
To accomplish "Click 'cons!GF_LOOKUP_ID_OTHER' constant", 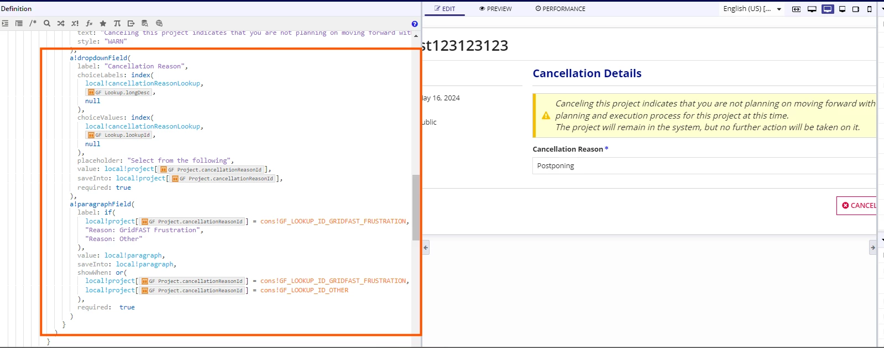I will pos(304,290).
